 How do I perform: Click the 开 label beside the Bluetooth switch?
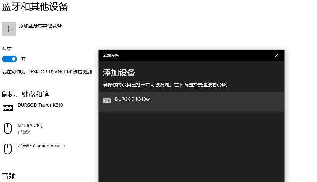click(23, 59)
